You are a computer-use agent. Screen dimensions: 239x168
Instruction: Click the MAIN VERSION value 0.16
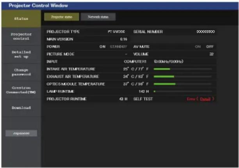click(x=123, y=39)
